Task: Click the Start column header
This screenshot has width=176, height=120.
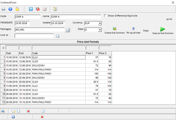Action: coord(12,53)
